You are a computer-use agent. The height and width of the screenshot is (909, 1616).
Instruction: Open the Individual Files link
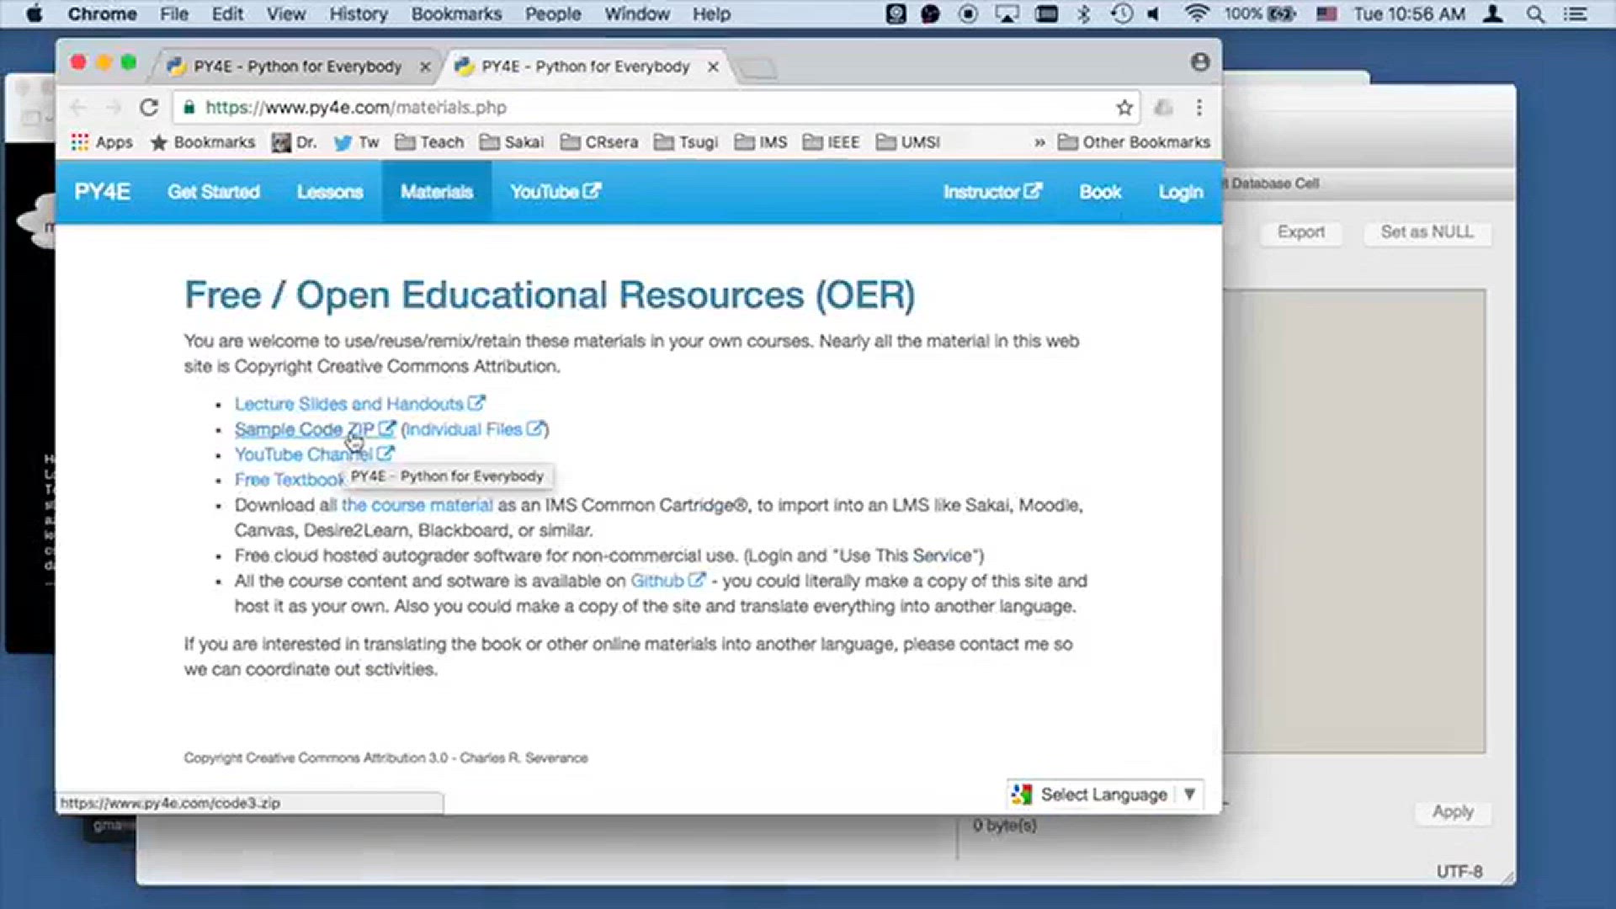[x=474, y=429]
